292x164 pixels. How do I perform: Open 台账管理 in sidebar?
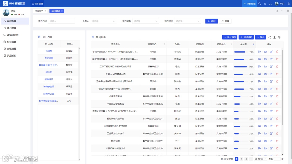15,49
